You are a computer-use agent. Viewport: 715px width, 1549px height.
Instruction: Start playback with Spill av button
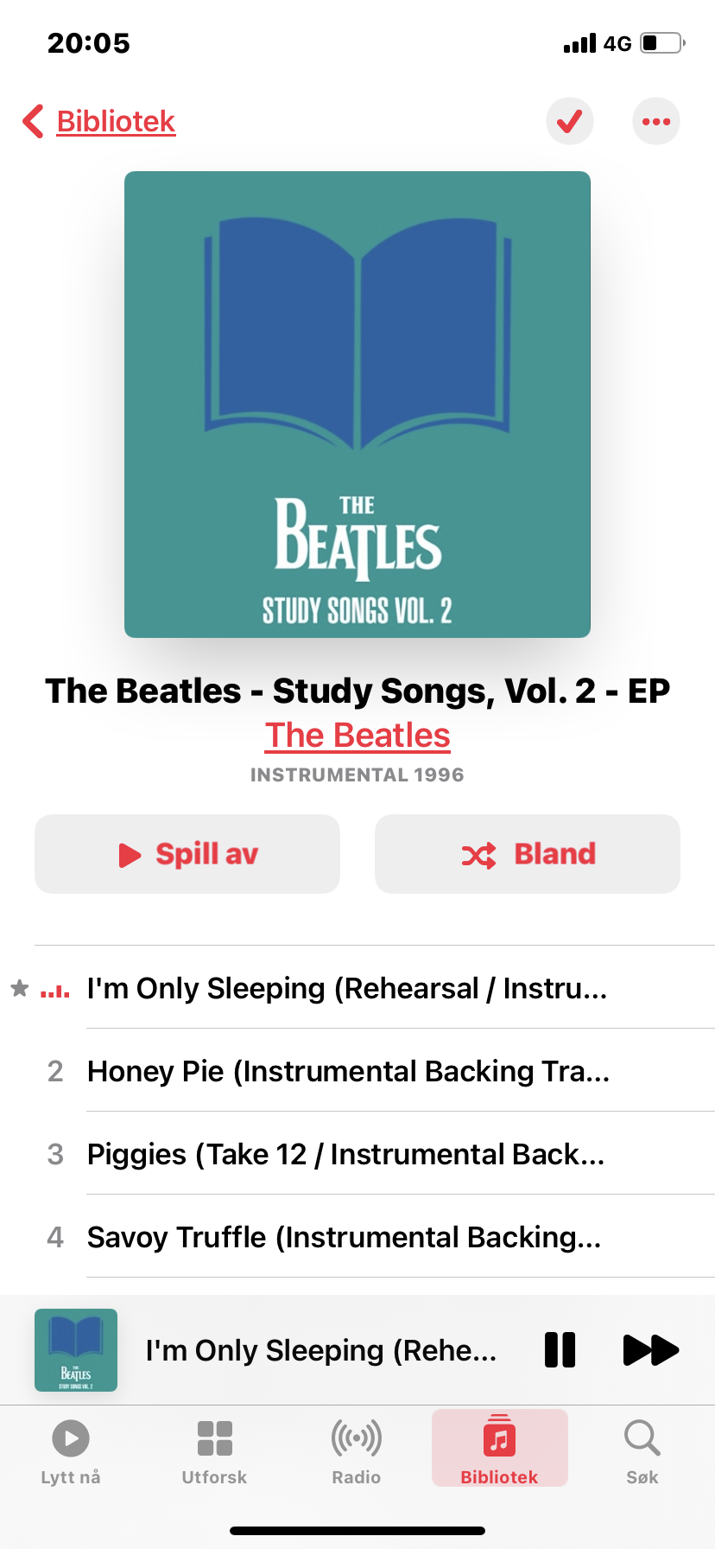pos(187,854)
